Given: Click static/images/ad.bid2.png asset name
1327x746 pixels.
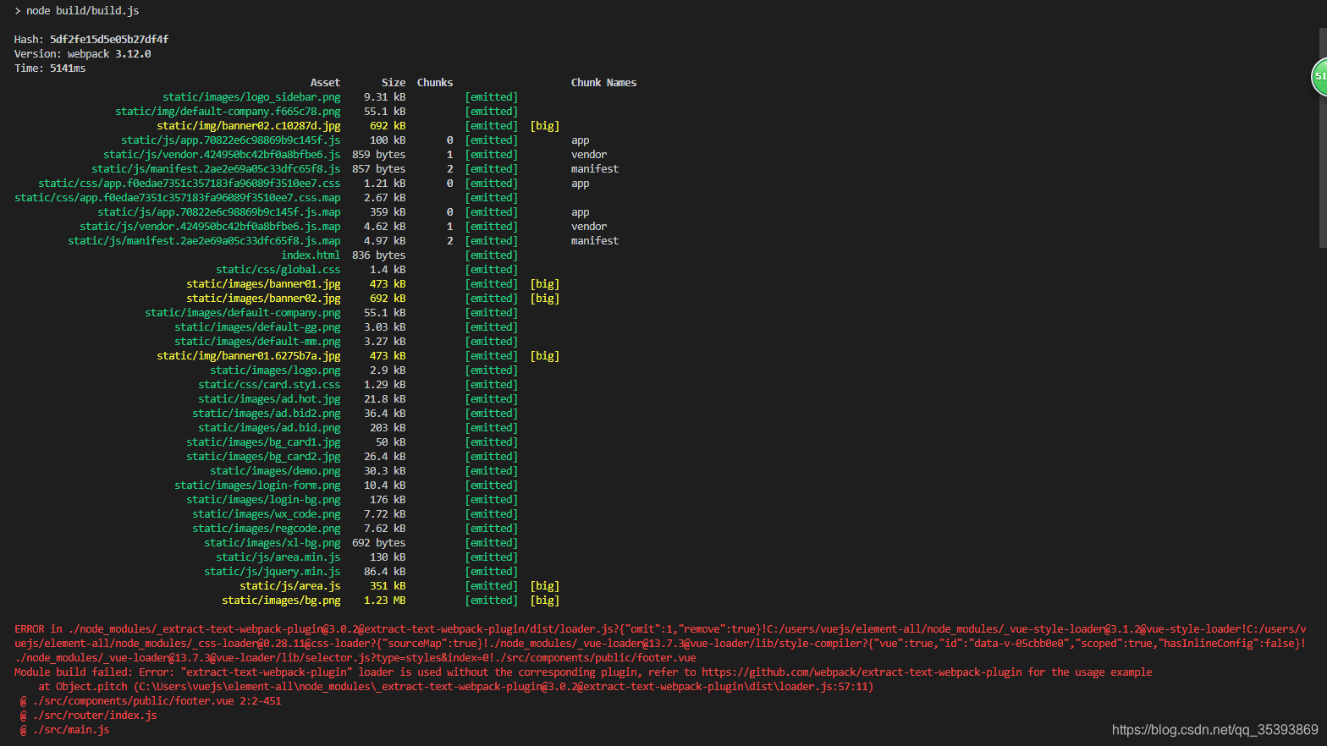Looking at the screenshot, I should pyautogui.click(x=267, y=414).
